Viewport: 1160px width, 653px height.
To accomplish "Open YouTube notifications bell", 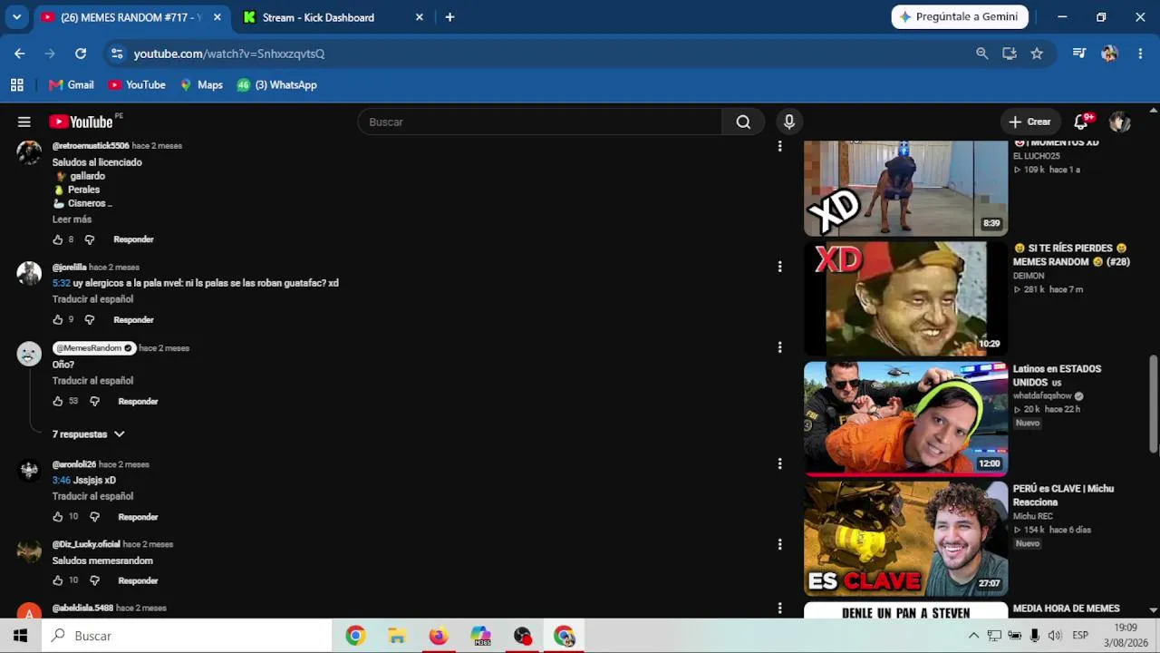I will (x=1081, y=122).
